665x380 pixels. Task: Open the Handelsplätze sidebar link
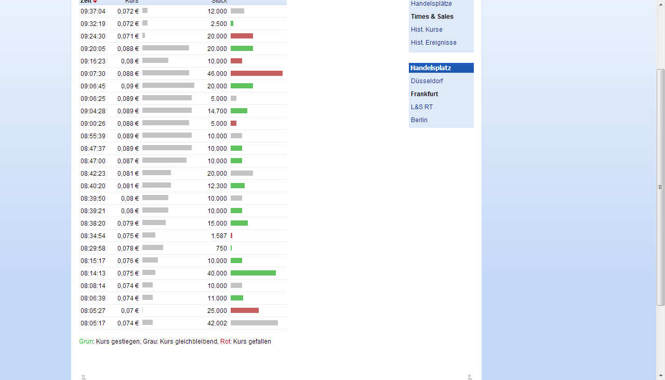(x=431, y=4)
